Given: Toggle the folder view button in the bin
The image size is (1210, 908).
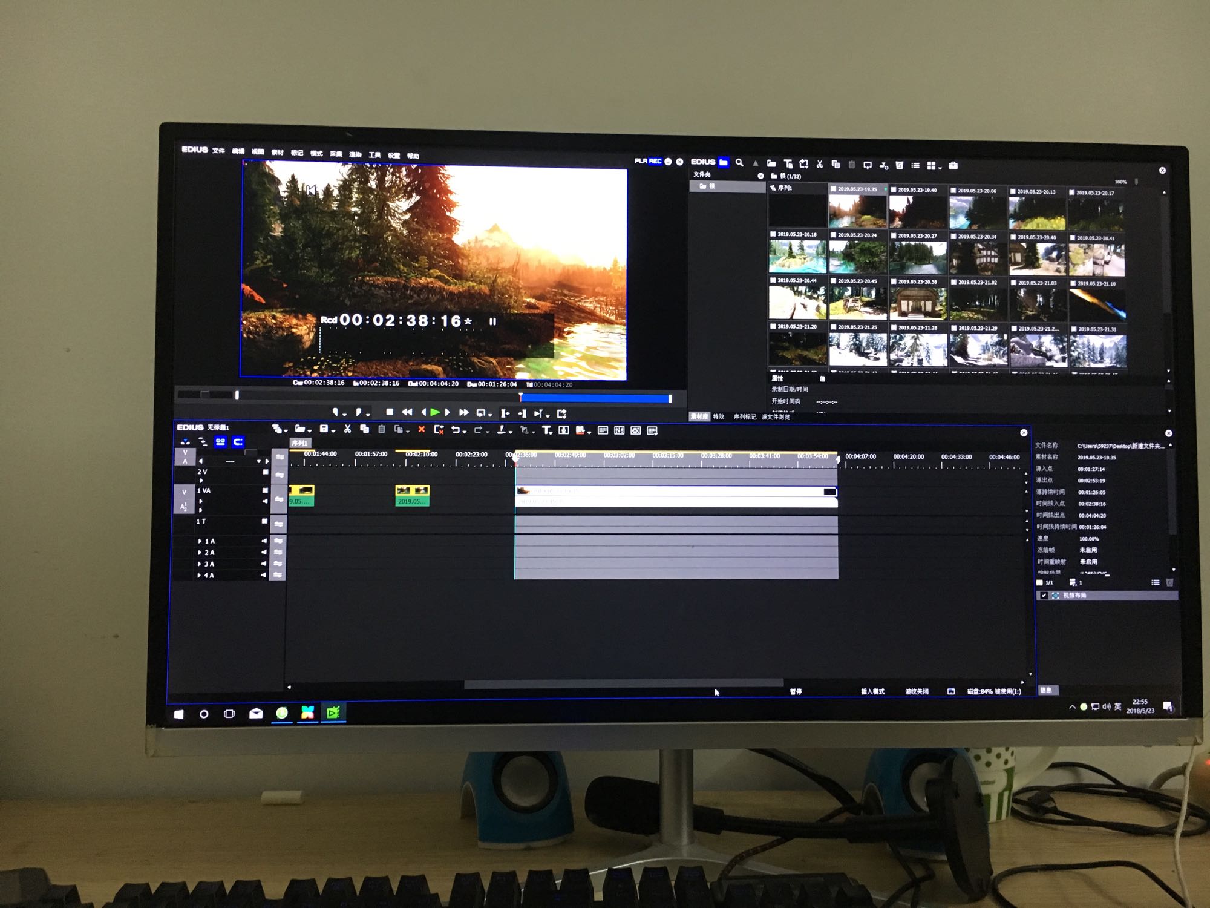Looking at the screenshot, I should [723, 162].
